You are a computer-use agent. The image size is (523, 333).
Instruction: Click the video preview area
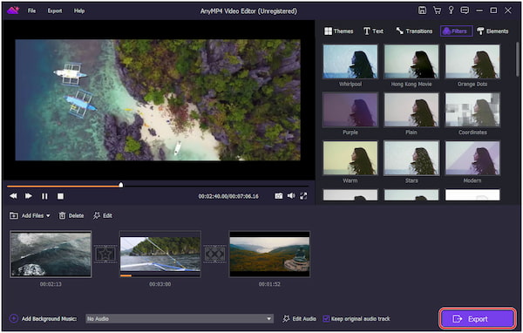pos(158,100)
